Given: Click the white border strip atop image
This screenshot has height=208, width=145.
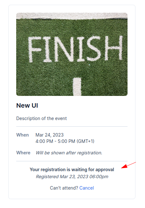Looking at the screenshot, I should coord(72,16).
